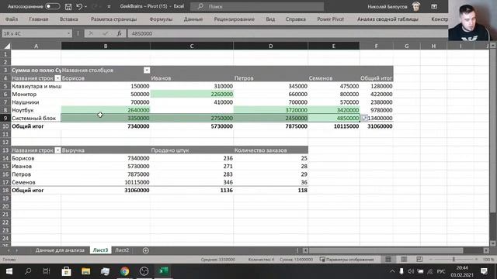Viewport: 497px width, 279px height.
Task: Click the Redo arrow icon
Action: [x=95, y=6]
